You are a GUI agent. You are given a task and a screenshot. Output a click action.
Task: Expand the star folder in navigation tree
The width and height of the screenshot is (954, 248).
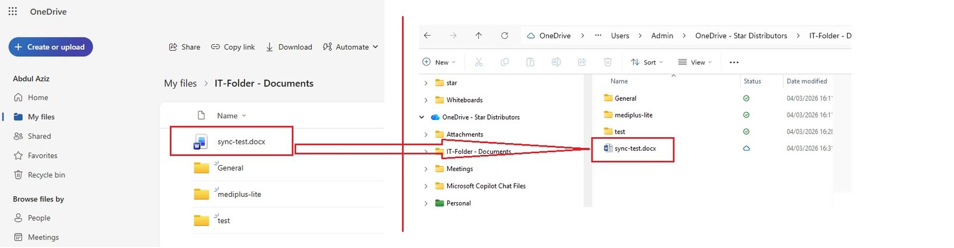426,83
